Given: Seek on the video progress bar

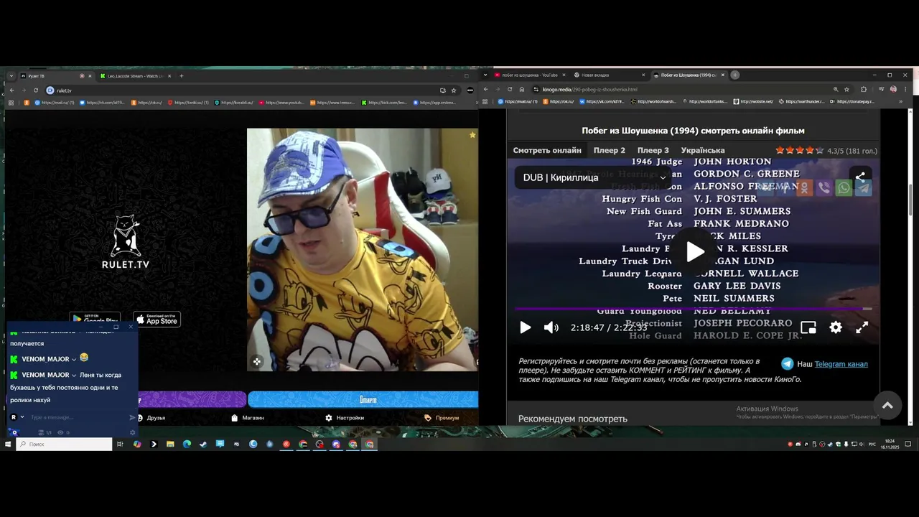Looking at the screenshot, I should click(694, 309).
